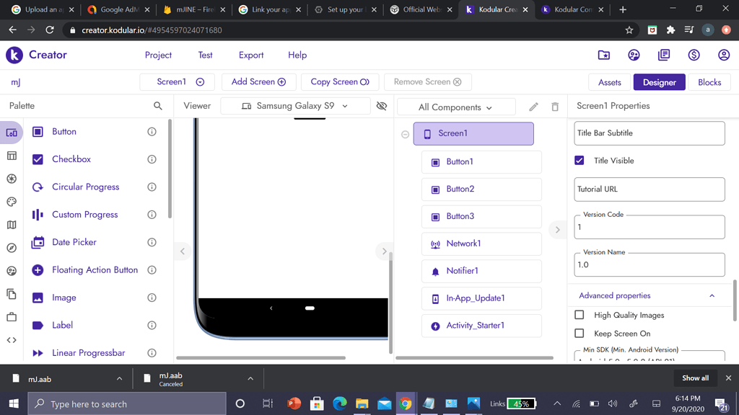Click the Copy Screen button
739x415 pixels.
340,82
